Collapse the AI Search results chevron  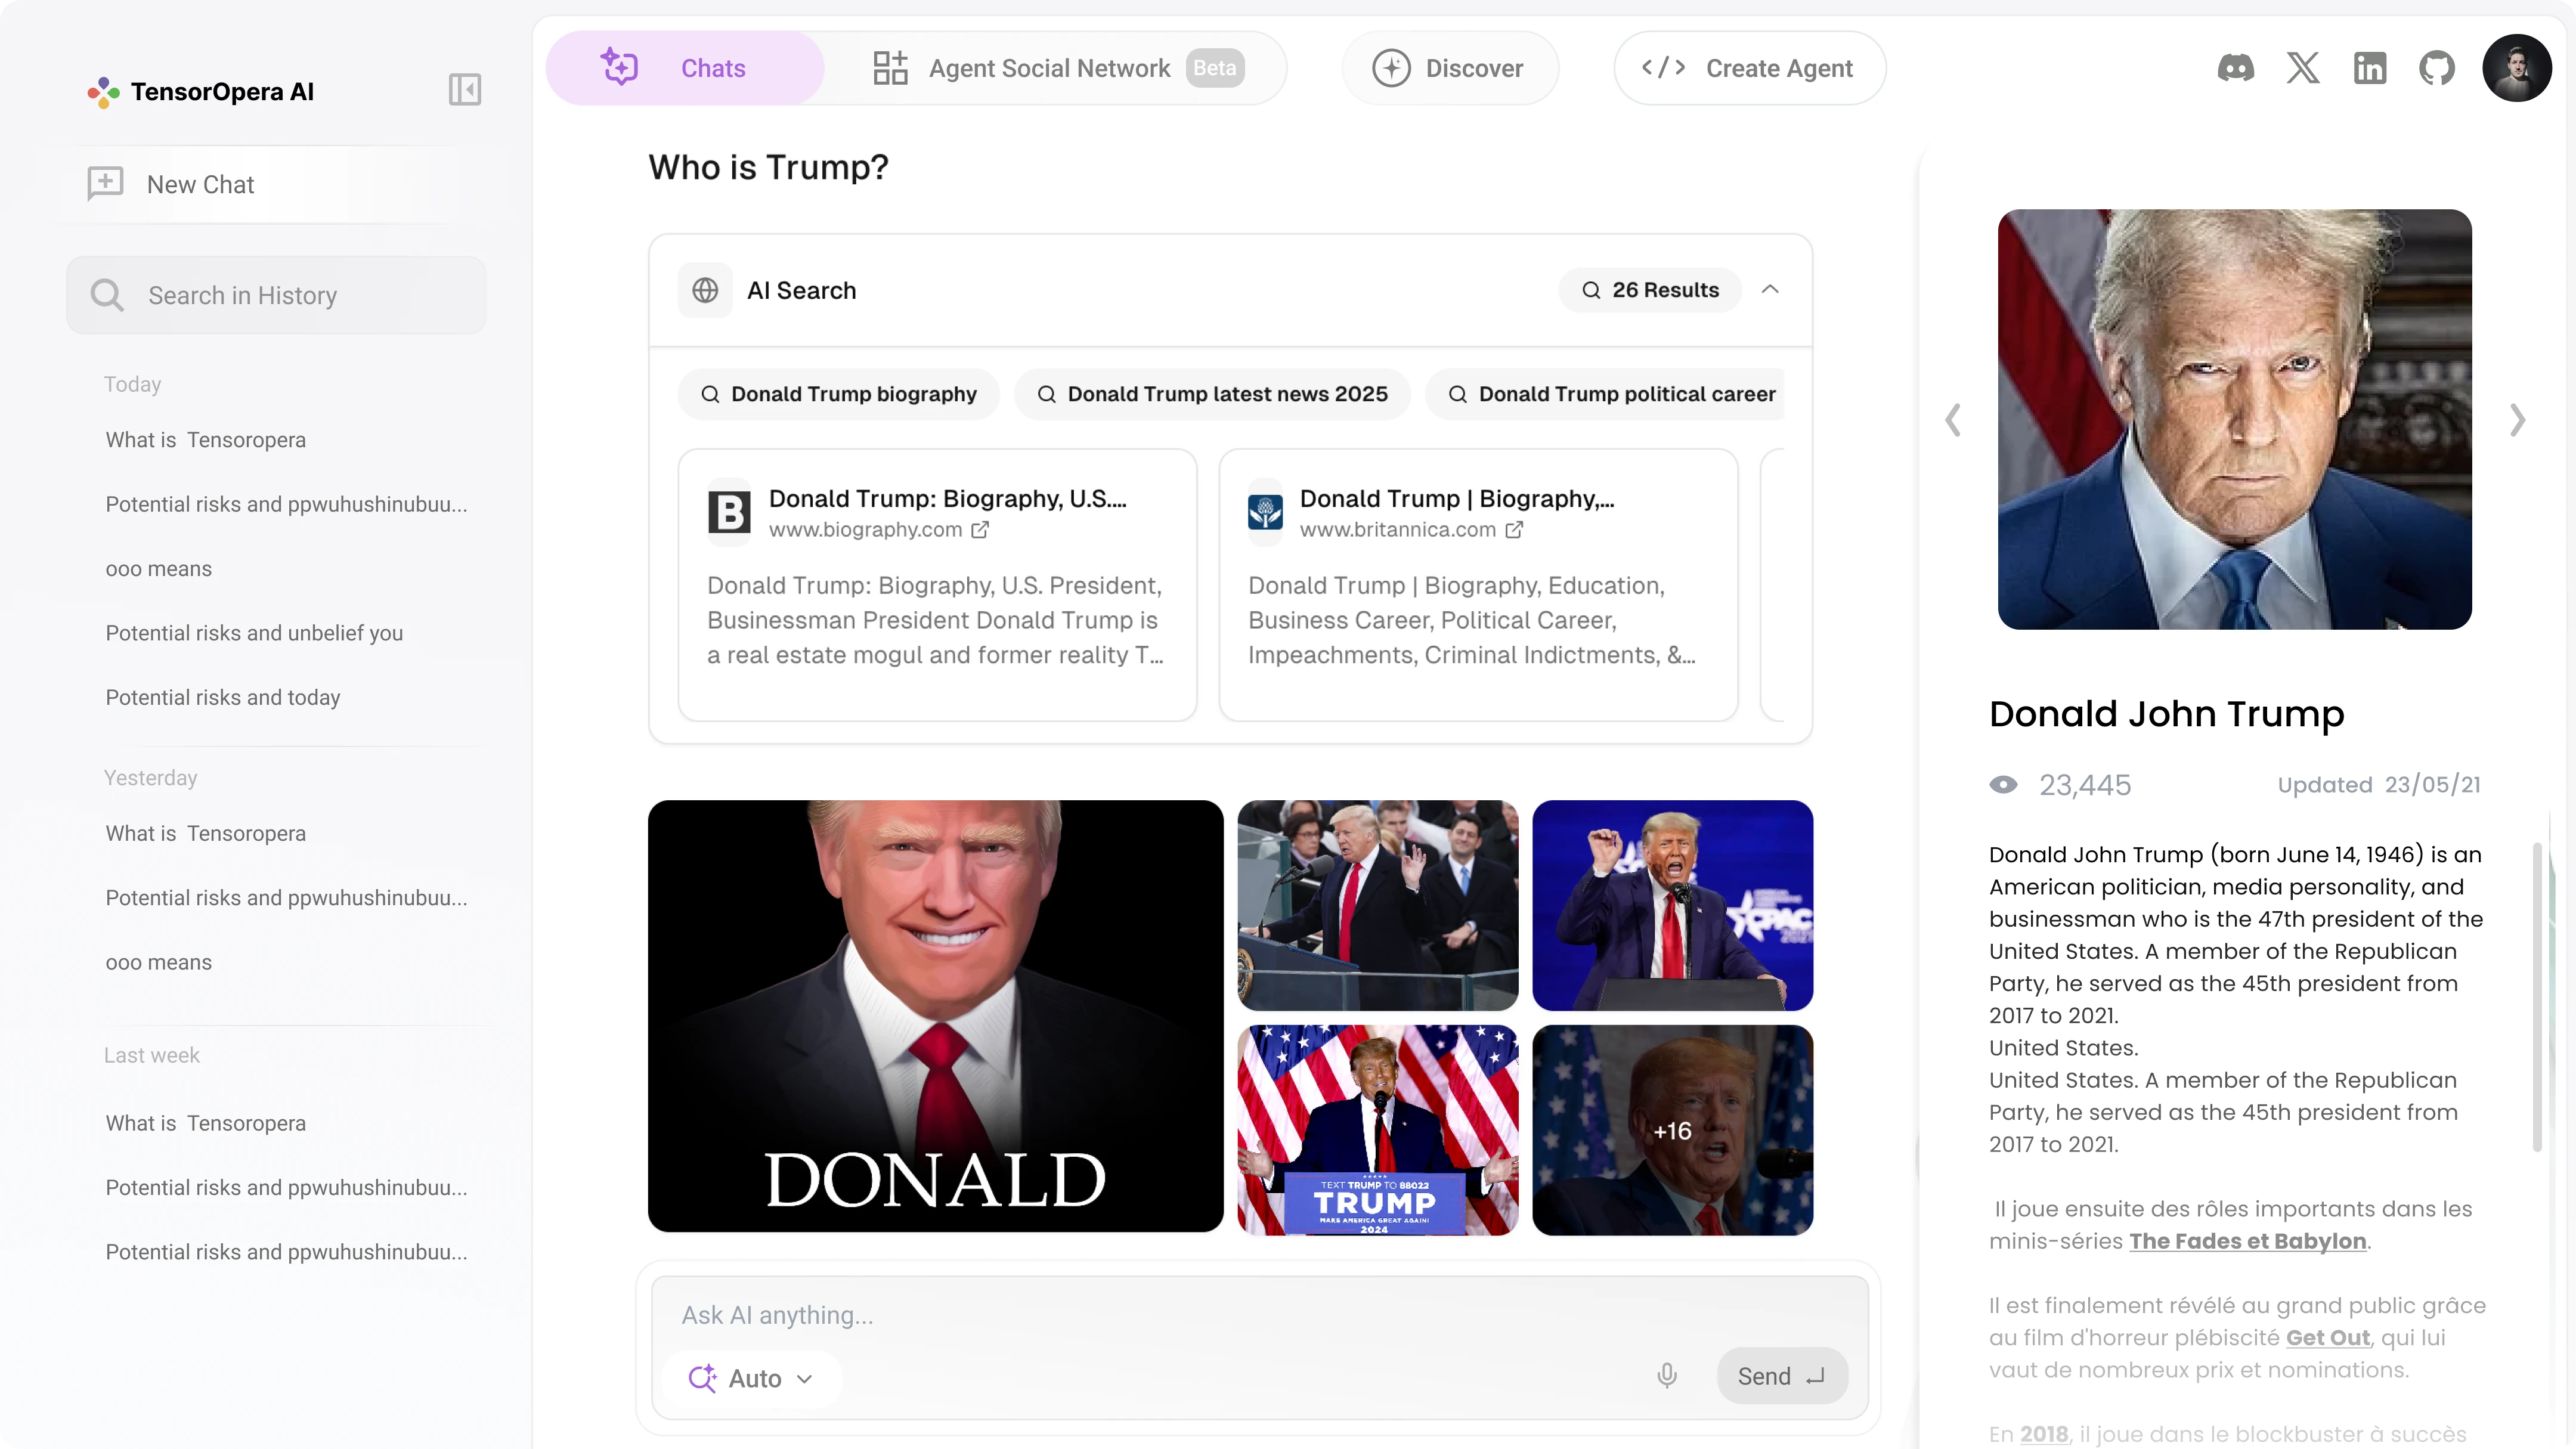click(1770, 290)
